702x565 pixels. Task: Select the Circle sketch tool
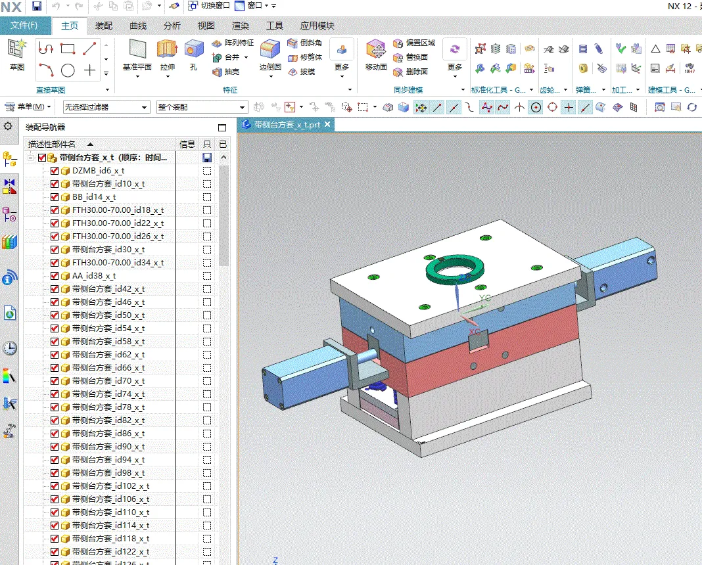click(x=68, y=70)
